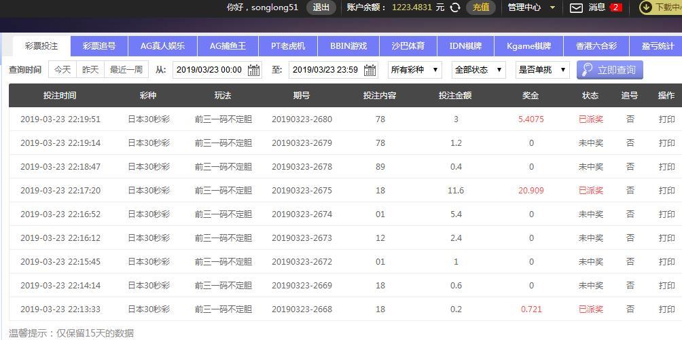Viewport: 682px width, 340px height.
Task: Select the 最近一周 time filter
Action: [x=126, y=70]
